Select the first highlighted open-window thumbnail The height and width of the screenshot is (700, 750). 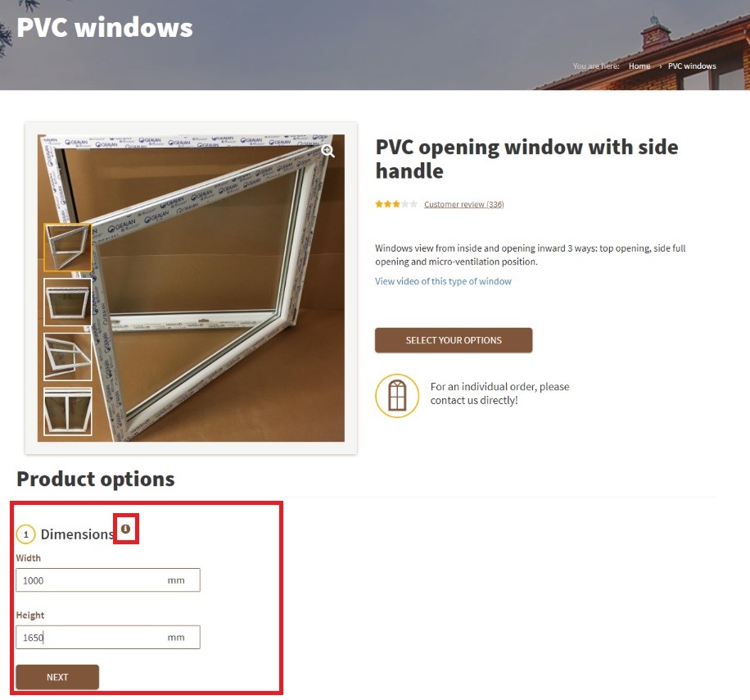(x=67, y=248)
